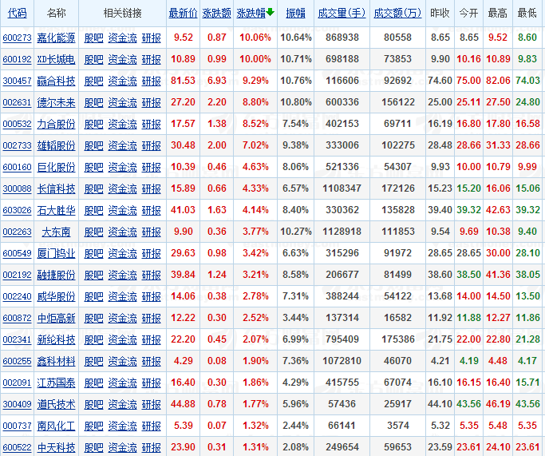Open stock code 300088 link
The height and width of the screenshot is (456, 545).
click(x=17, y=188)
